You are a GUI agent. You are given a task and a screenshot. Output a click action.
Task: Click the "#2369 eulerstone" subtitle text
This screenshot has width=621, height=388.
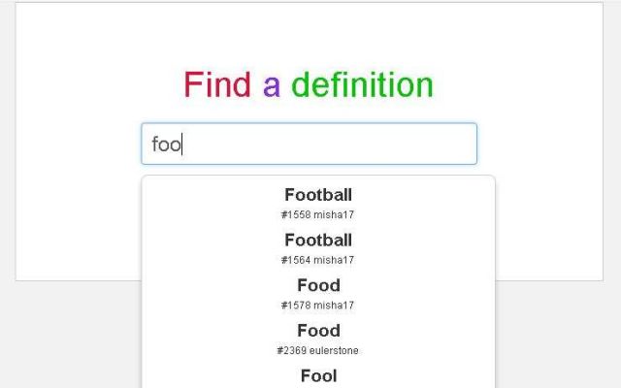pos(318,350)
